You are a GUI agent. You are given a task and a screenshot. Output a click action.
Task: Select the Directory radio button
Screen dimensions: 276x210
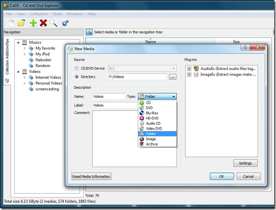[77, 77]
